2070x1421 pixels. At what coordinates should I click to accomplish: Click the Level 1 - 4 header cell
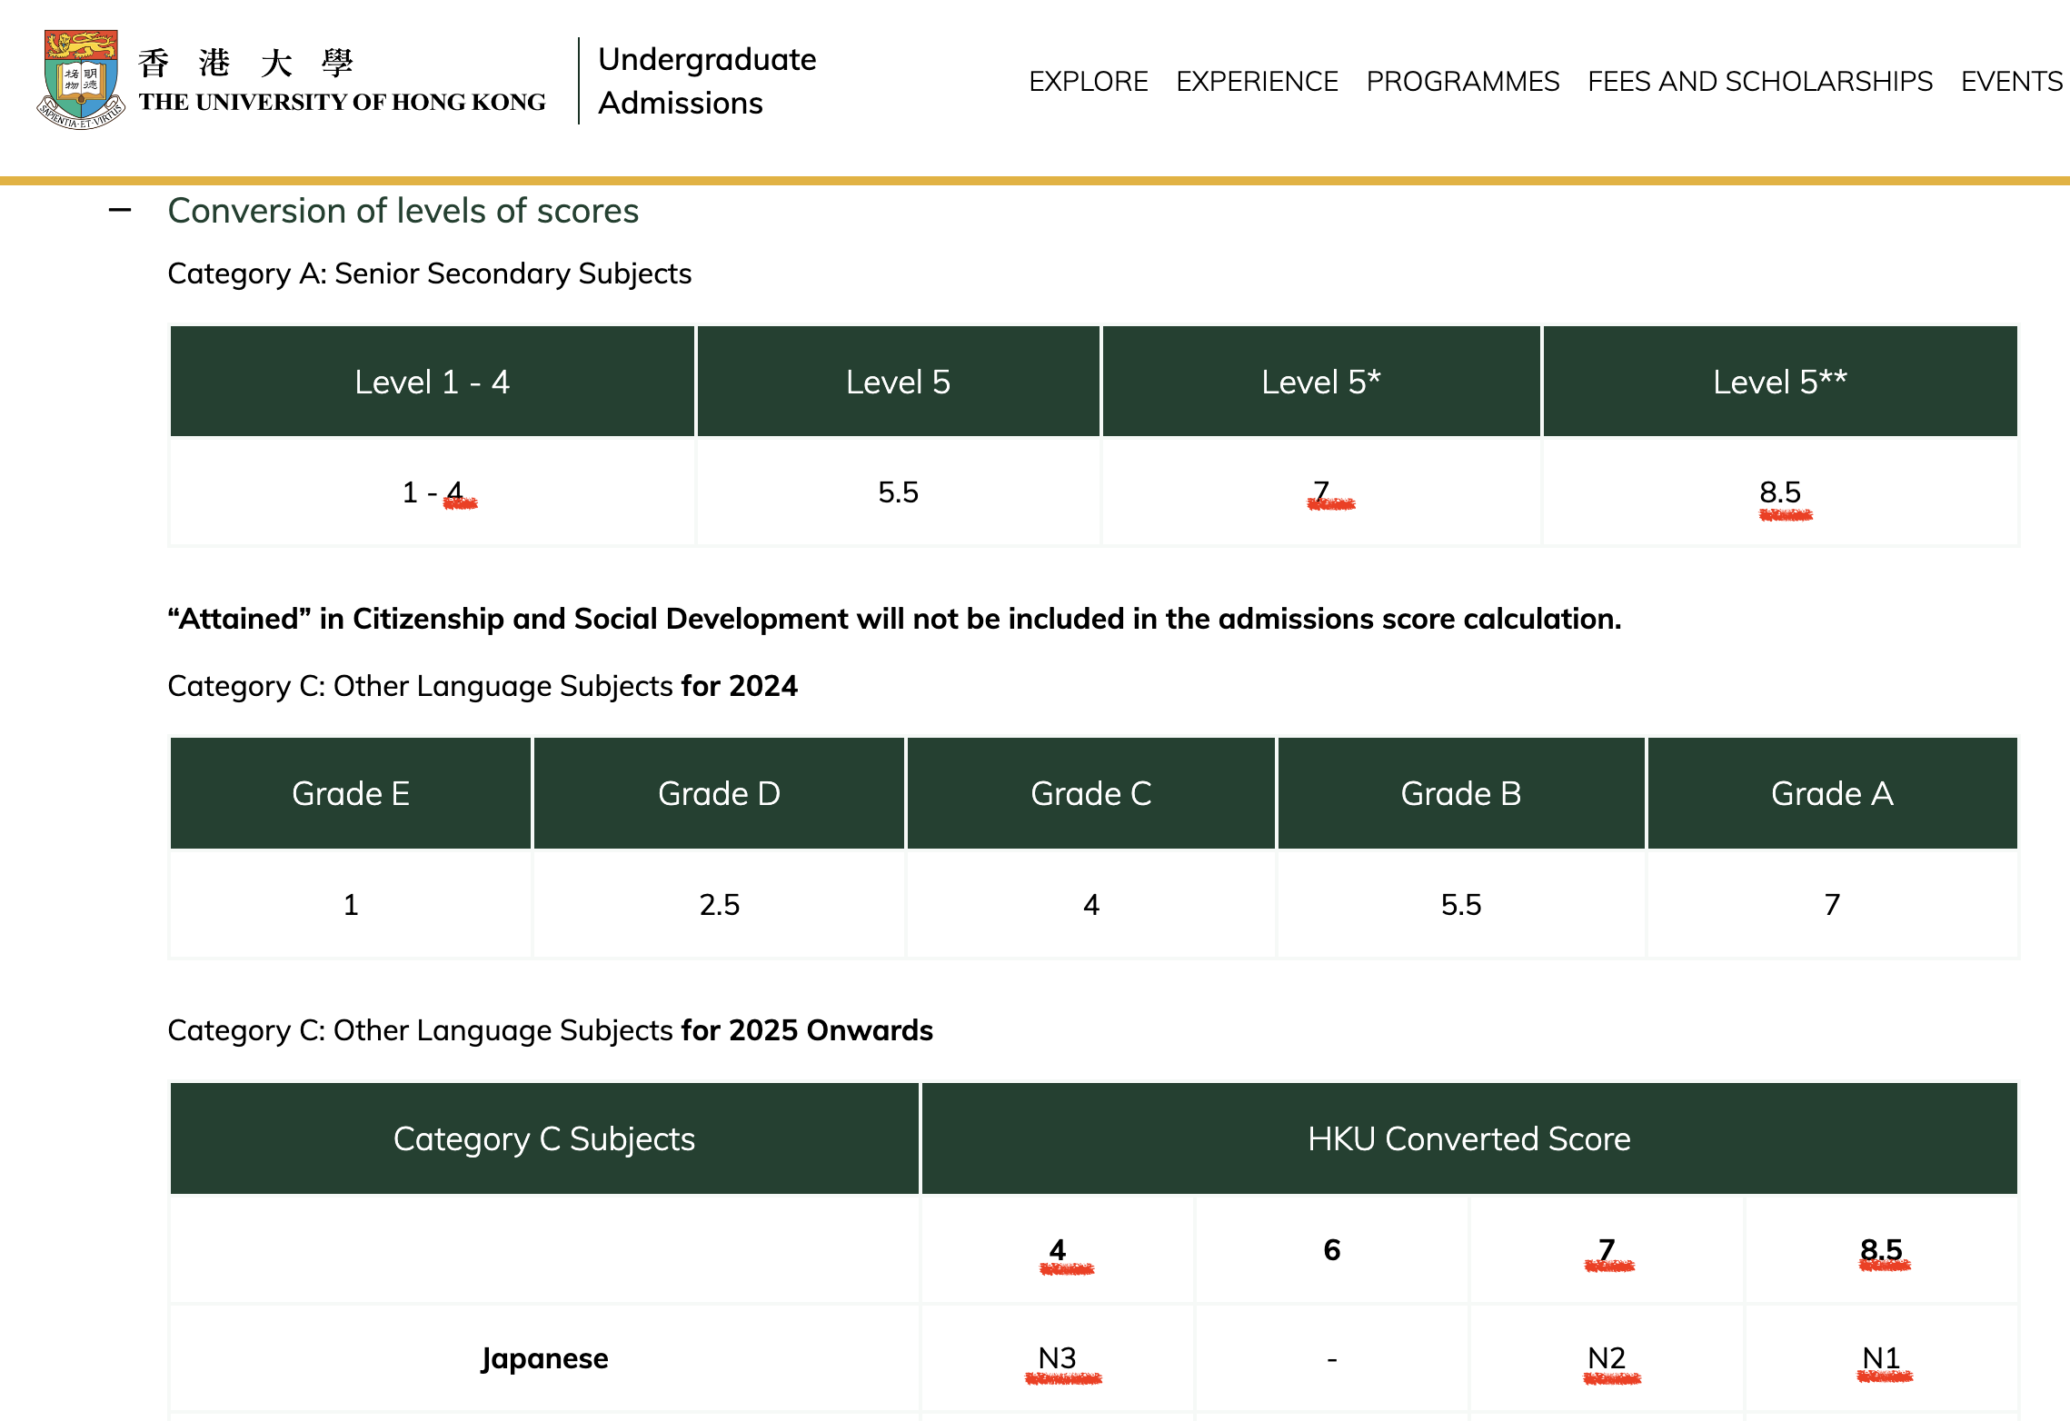click(433, 382)
